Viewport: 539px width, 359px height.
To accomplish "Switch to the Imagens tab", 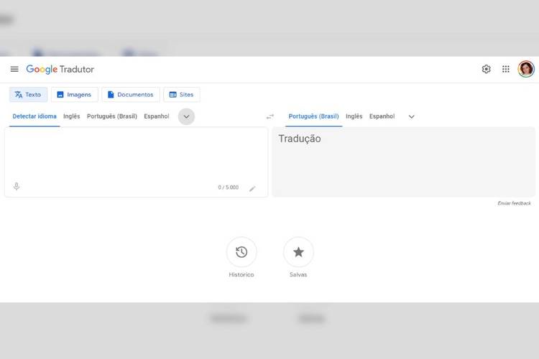I will click(75, 95).
